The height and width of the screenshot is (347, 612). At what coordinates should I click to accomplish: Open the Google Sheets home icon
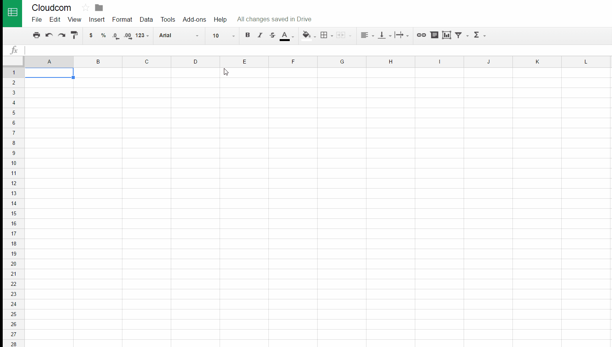pyautogui.click(x=12, y=13)
